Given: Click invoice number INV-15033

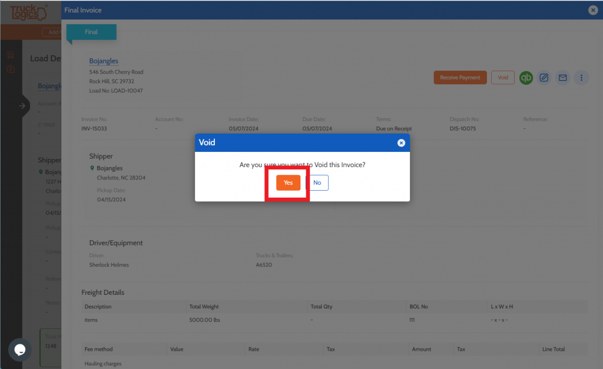Looking at the screenshot, I should [x=94, y=128].
